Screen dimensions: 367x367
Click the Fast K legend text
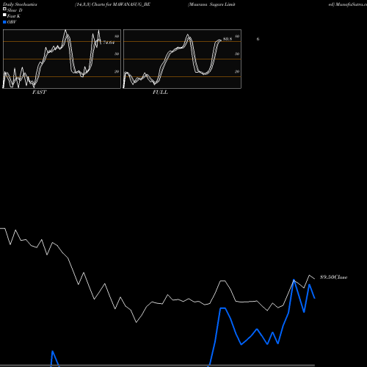(14, 16)
